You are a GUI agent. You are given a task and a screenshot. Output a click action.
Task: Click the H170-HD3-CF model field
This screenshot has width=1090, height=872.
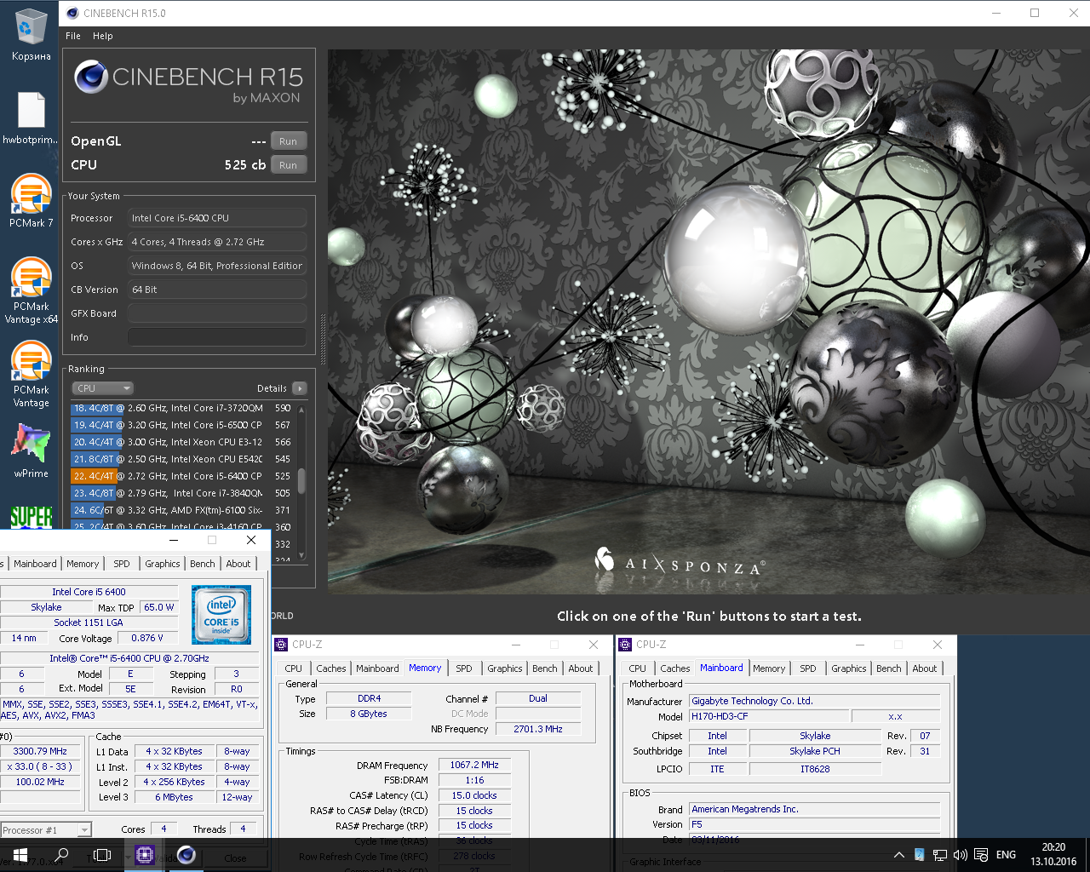(x=768, y=716)
